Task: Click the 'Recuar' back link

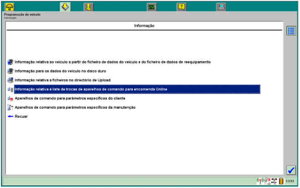Action: [x=21, y=117]
